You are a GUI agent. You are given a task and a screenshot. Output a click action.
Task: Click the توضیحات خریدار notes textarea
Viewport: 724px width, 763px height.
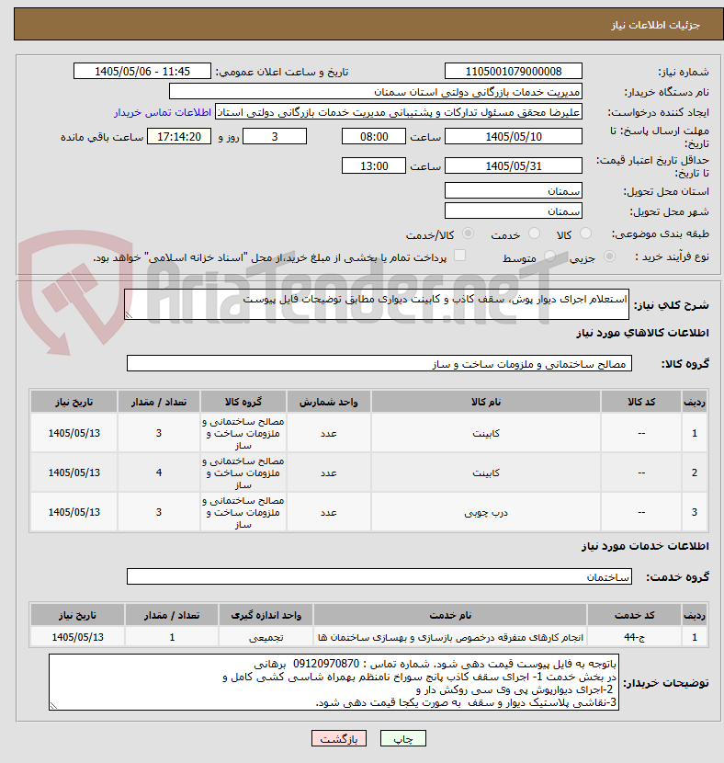click(x=334, y=682)
